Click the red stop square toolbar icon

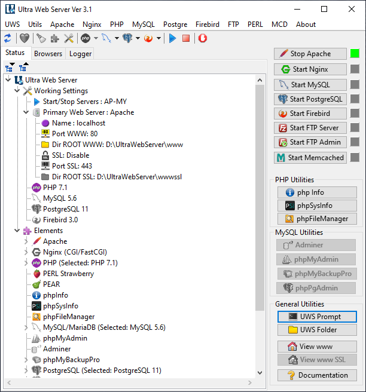tap(186, 38)
